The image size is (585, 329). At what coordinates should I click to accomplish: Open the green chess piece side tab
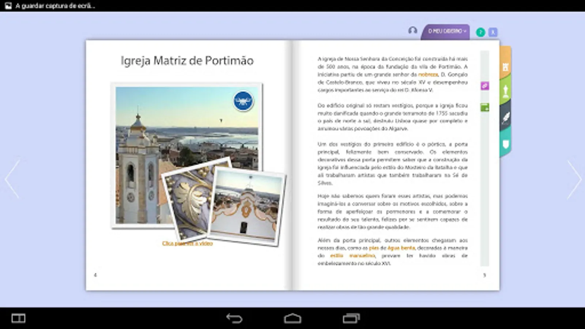(506, 91)
